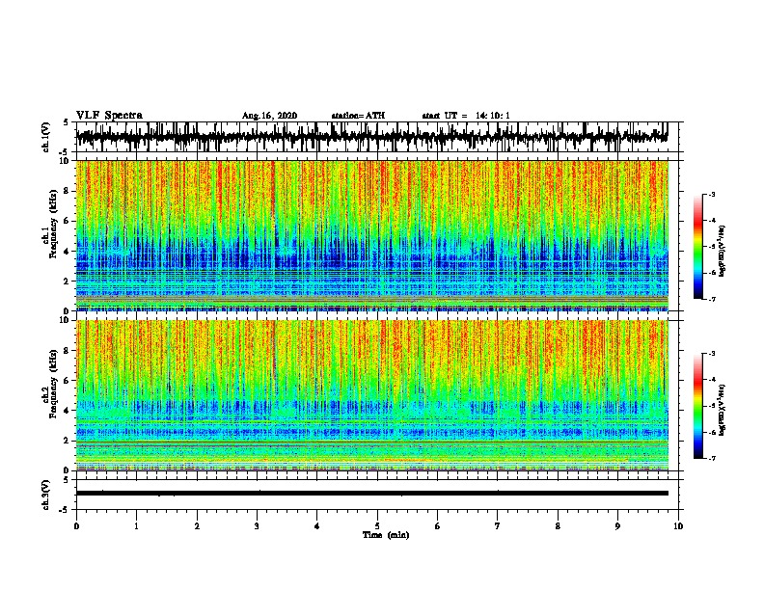The image size is (764, 590).
Task: Click the time axis tick label "10"
Action: (678, 526)
